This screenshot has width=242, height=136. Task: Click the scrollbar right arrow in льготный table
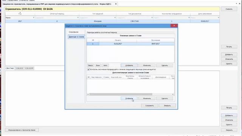(173, 94)
